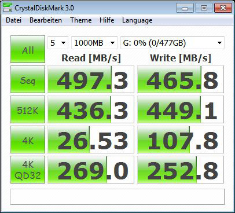Maximize the CrystalDiskMark window
The width and height of the screenshot is (235, 213).
[204, 8]
